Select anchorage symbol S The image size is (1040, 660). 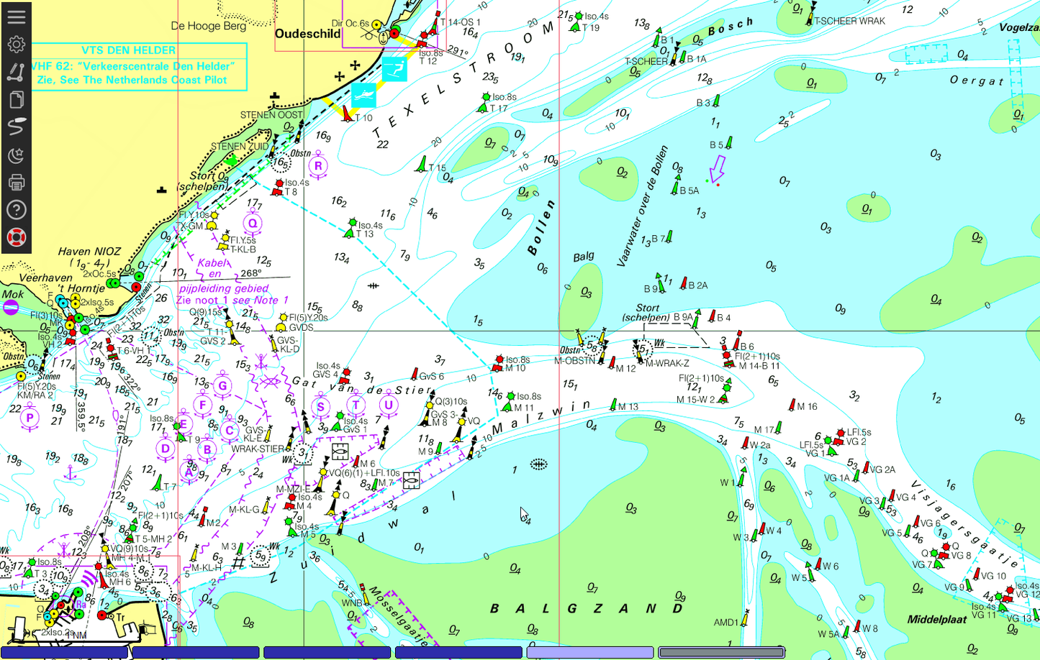[x=321, y=407]
